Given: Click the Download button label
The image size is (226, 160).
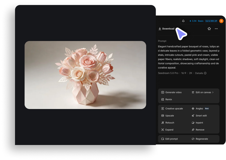Looking at the screenshot, I should tap(168, 29).
